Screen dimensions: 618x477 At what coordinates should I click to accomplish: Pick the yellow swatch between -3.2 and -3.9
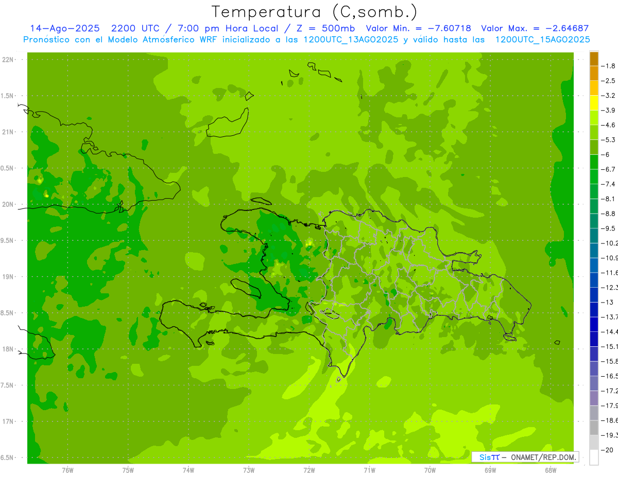pyautogui.click(x=594, y=103)
